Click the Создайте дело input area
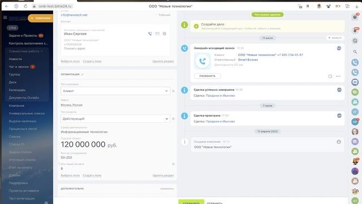The image size is (362, 204). (x=268, y=26)
